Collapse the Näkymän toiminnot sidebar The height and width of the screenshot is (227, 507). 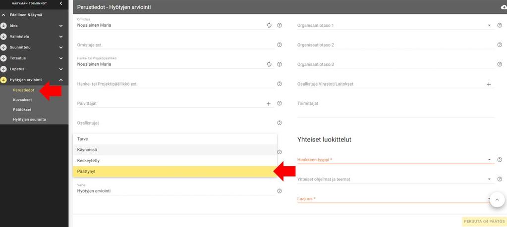point(61,3)
